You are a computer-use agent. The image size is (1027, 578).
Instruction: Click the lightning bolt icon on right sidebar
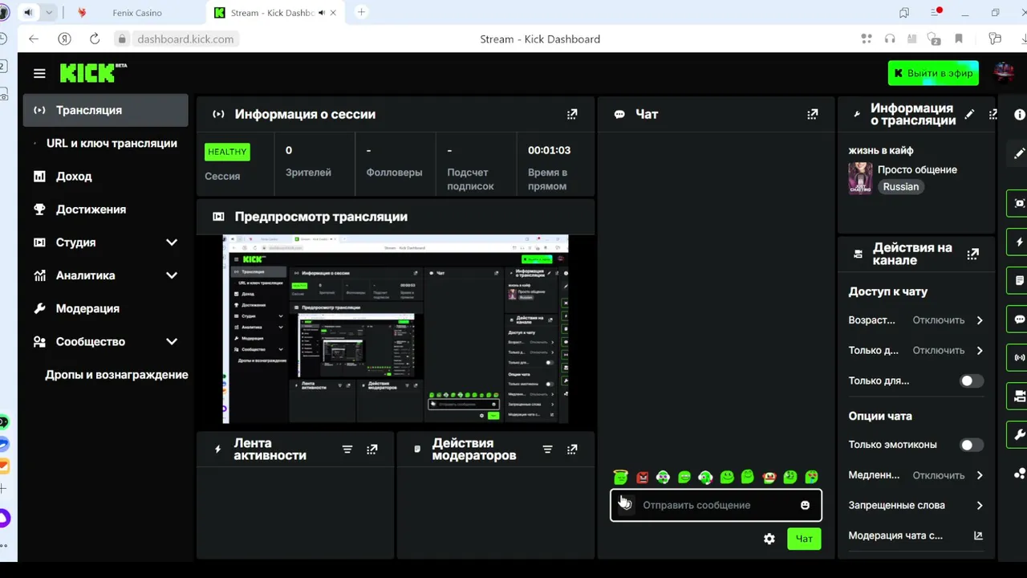[x=1020, y=242]
